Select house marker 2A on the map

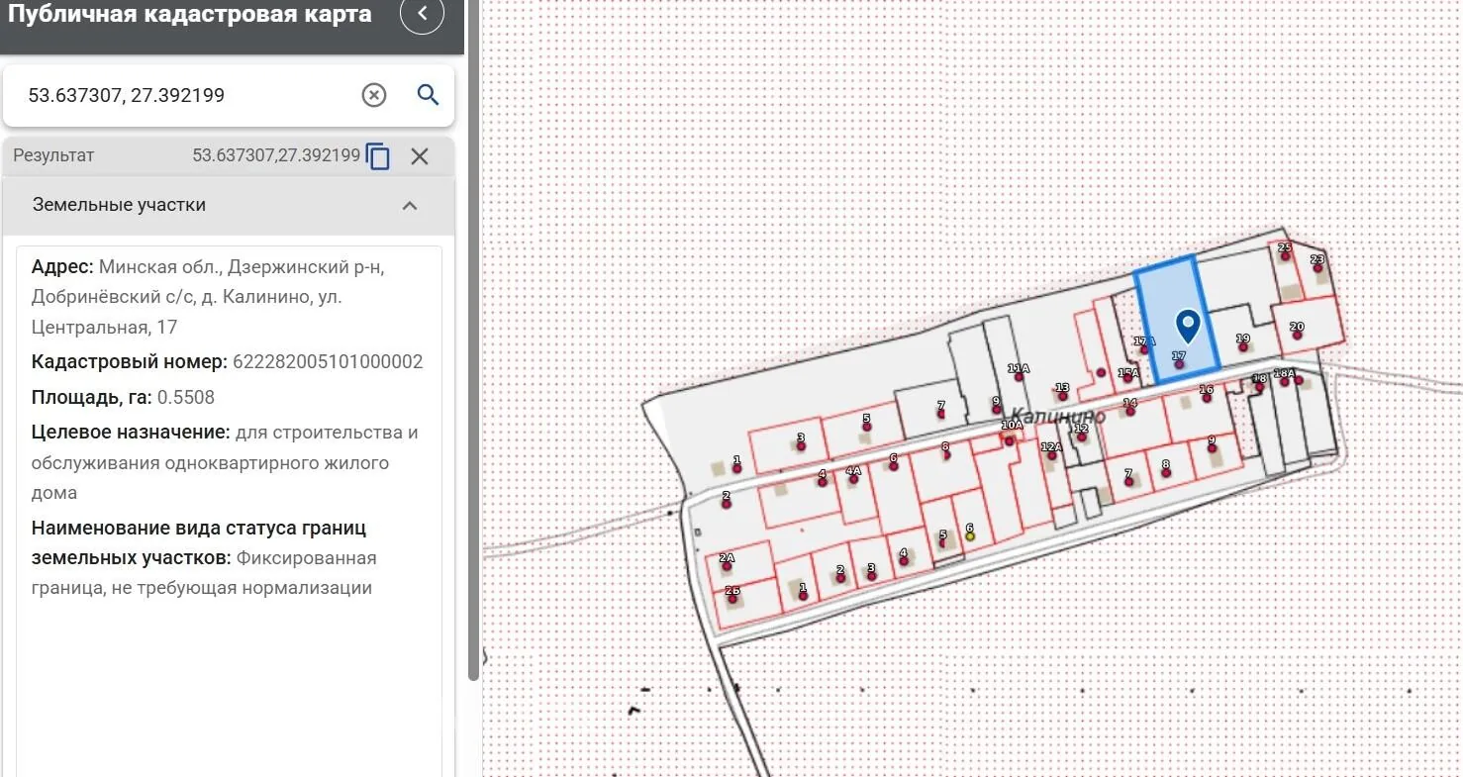727,566
